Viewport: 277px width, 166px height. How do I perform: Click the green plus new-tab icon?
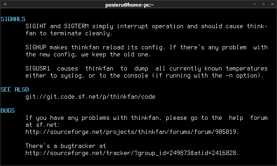tap(5, 4)
